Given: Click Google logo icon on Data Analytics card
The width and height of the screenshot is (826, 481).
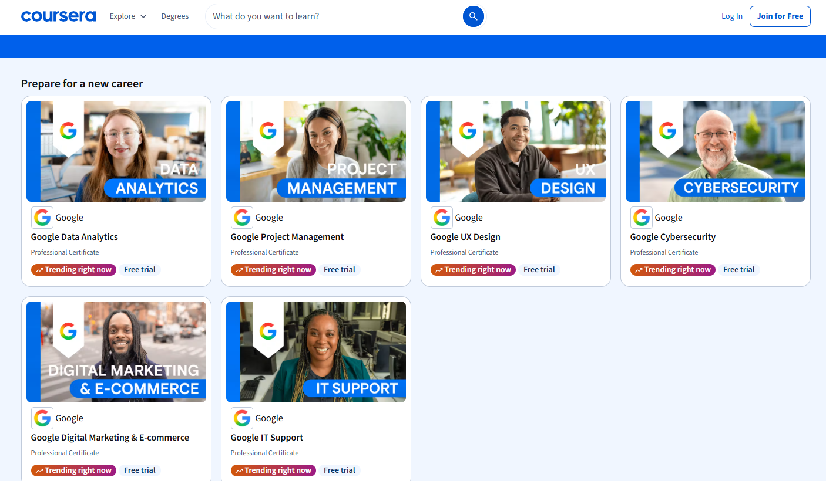Looking at the screenshot, I should 42,218.
